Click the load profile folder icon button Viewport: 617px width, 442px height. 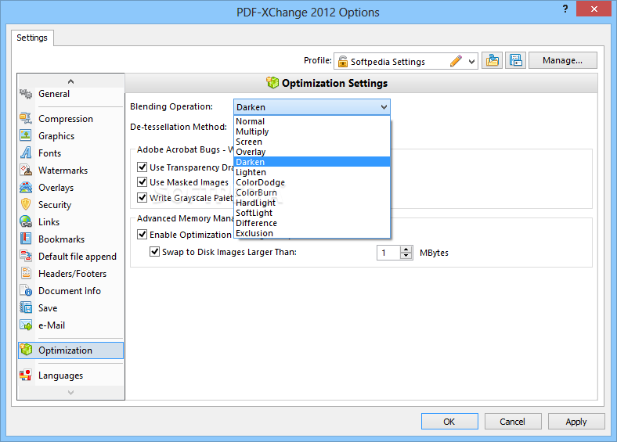coord(492,60)
